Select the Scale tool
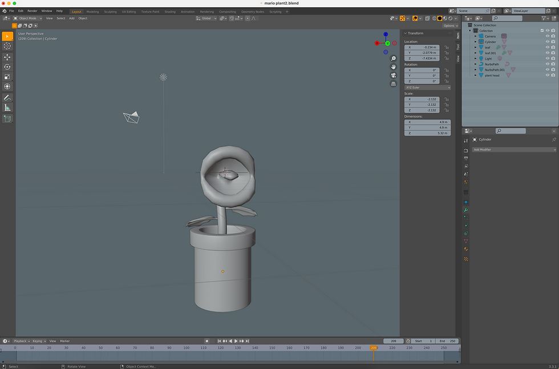Viewport: 559px width, 369px height. [7, 77]
